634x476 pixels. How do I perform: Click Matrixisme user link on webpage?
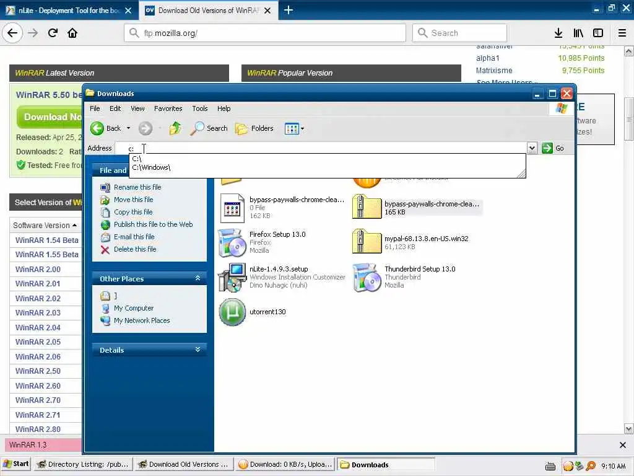[x=494, y=71]
